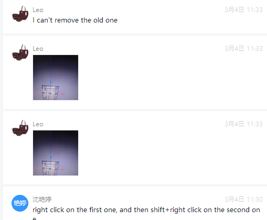Click the timestamp beside the second image message
267x220 pixels.
243,124
